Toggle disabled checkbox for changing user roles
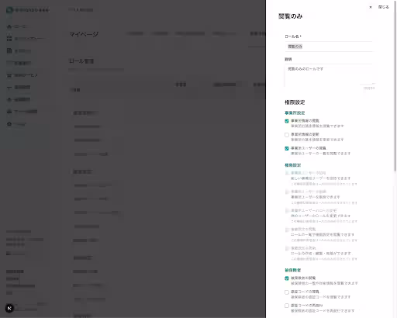This screenshot has width=397, height=318. 287,211
